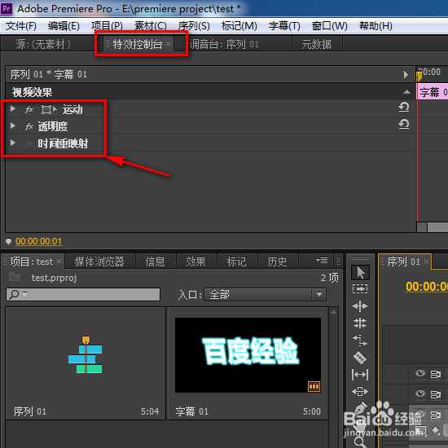Select the Pen tool
The image size is (448, 448).
361,408
